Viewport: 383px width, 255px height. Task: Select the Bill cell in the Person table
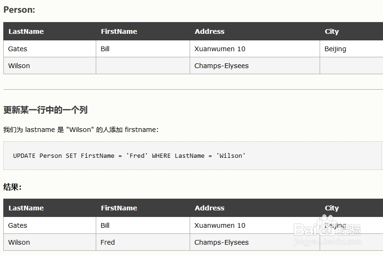pos(105,49)
